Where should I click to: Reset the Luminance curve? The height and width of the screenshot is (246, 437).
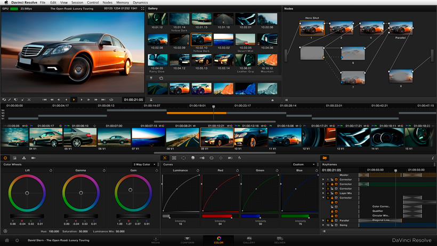[198, 171]
